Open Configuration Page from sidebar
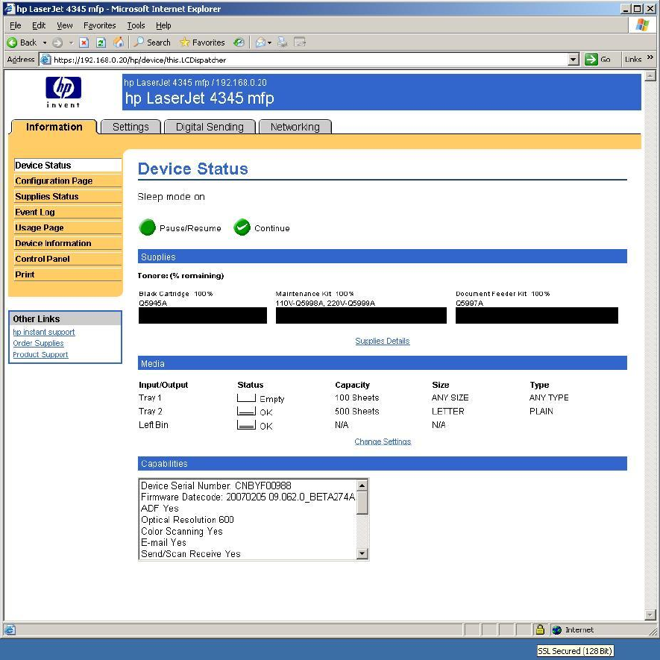Image resolution: width=660 pixels, height=660 pixels. [68, 181]
